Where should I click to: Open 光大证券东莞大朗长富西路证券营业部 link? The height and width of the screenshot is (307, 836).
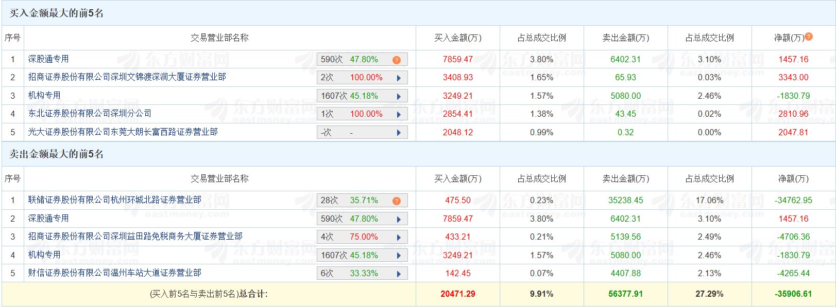point(123,132)
